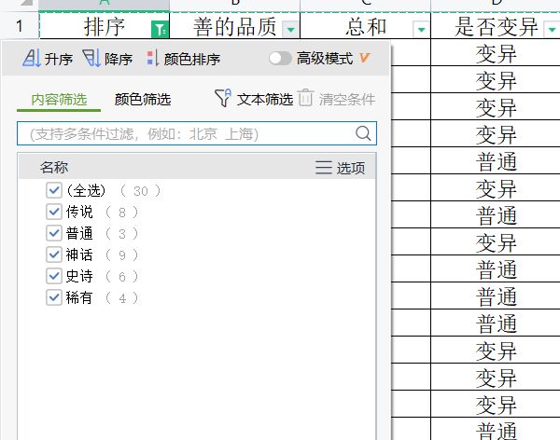
Task: Open filter dropdown for 总和
Action: point(421,29)
